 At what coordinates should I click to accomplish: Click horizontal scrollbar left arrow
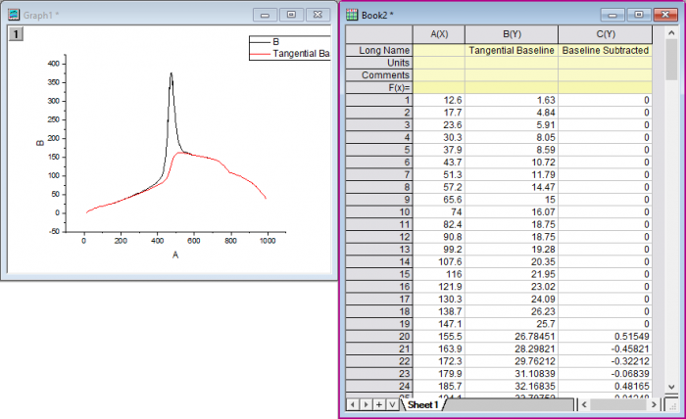coord(584,404)
